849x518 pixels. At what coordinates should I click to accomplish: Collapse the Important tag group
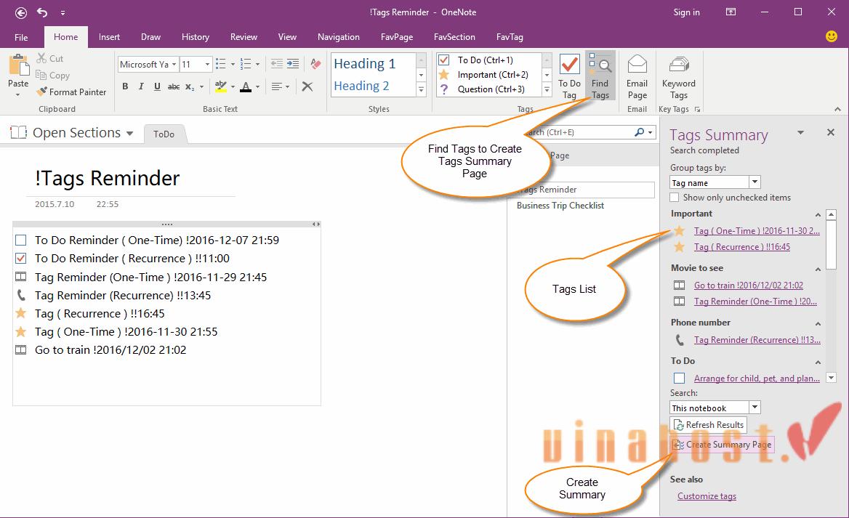tap(818, 215)
